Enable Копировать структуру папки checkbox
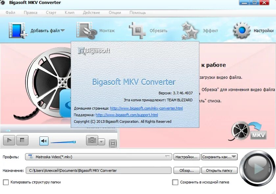 (x=6, y=182)
